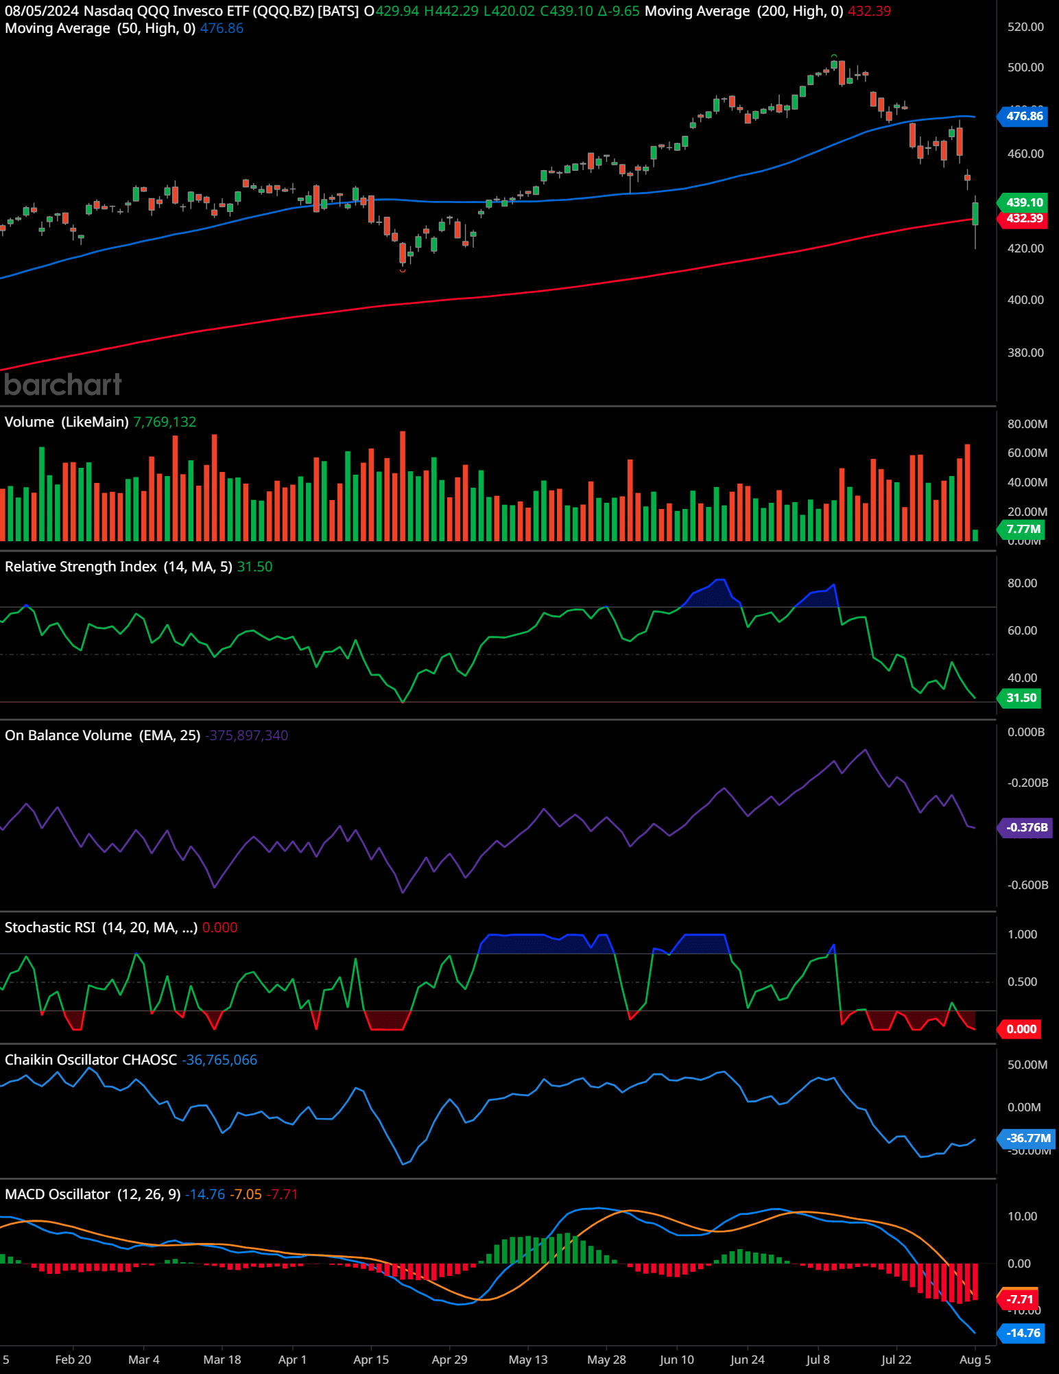Click the 'Mar 18' date axis label
Image resolution: width=1059 pixels, height=1374 pixels.
pos(222,1360)
